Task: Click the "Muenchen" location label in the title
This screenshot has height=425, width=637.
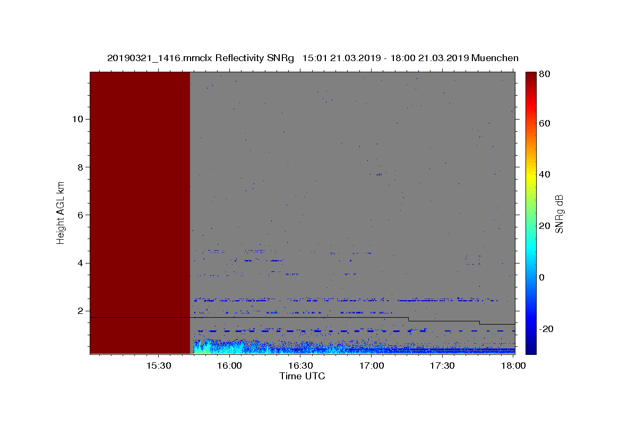Action: pos(495,58)
